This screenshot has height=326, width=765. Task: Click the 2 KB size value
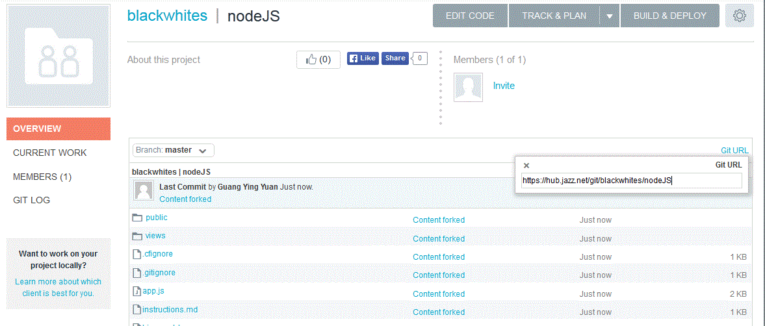click(x=738, y=294)
